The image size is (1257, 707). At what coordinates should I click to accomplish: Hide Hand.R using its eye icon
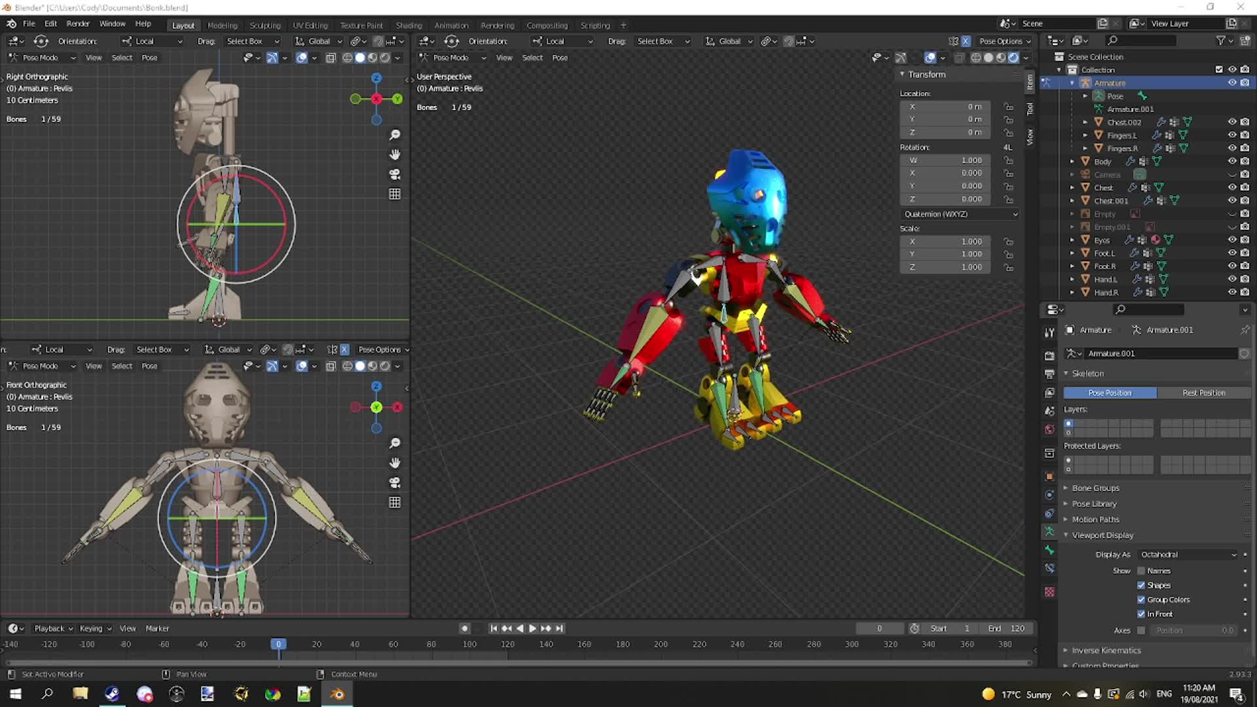tap(1232, 293)
